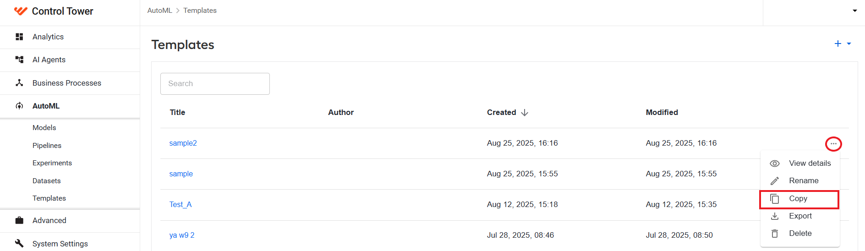Viewport: 865px width, 251px height.
Task: Go to Datasets in the sidebar
Action: coord(47,181)
